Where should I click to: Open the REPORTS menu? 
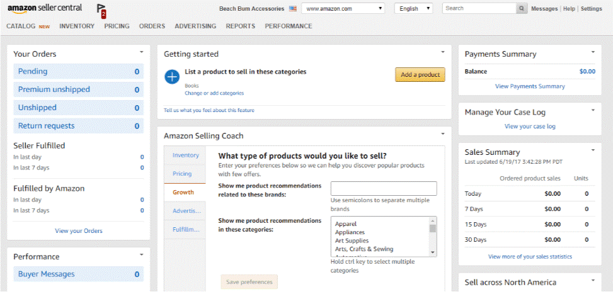pyautogui.click(x=241, y=26)
